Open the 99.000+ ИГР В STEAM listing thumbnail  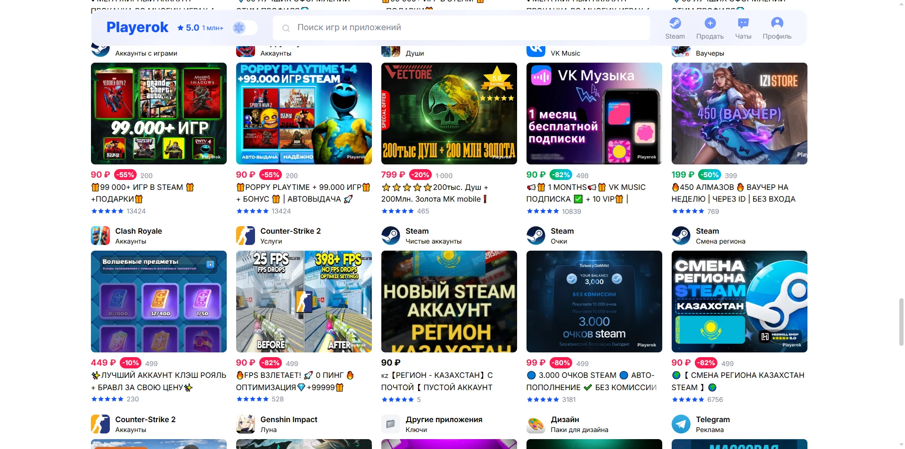click(158, 114)
